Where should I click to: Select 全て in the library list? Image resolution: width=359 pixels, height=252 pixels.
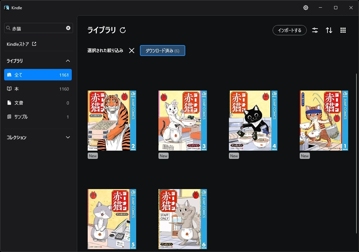[38, 75]
